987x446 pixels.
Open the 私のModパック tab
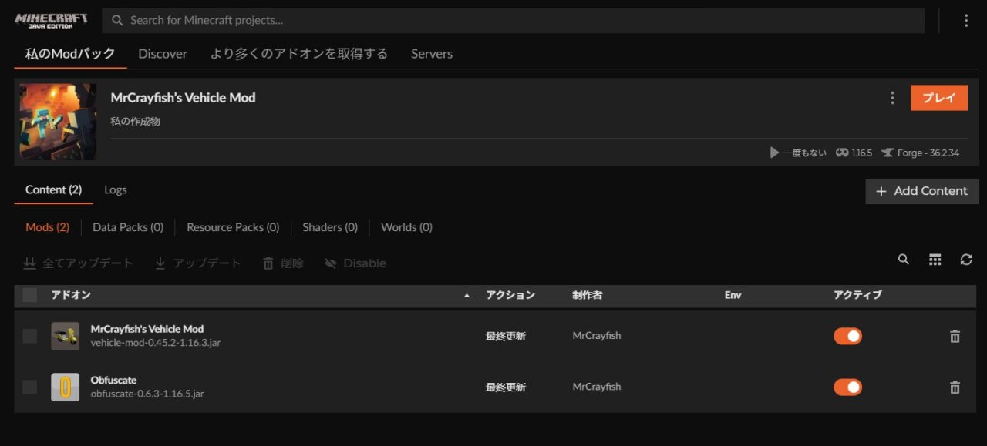coord(70,54)
